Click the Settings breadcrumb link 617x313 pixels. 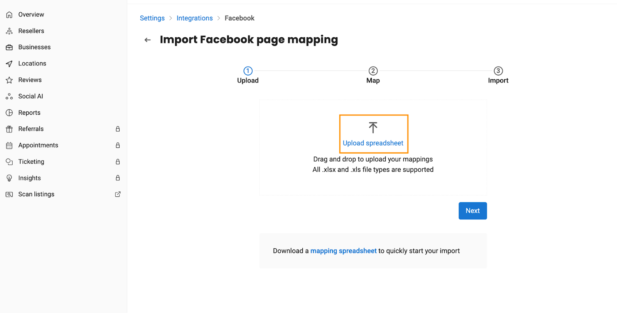point(152,18)
